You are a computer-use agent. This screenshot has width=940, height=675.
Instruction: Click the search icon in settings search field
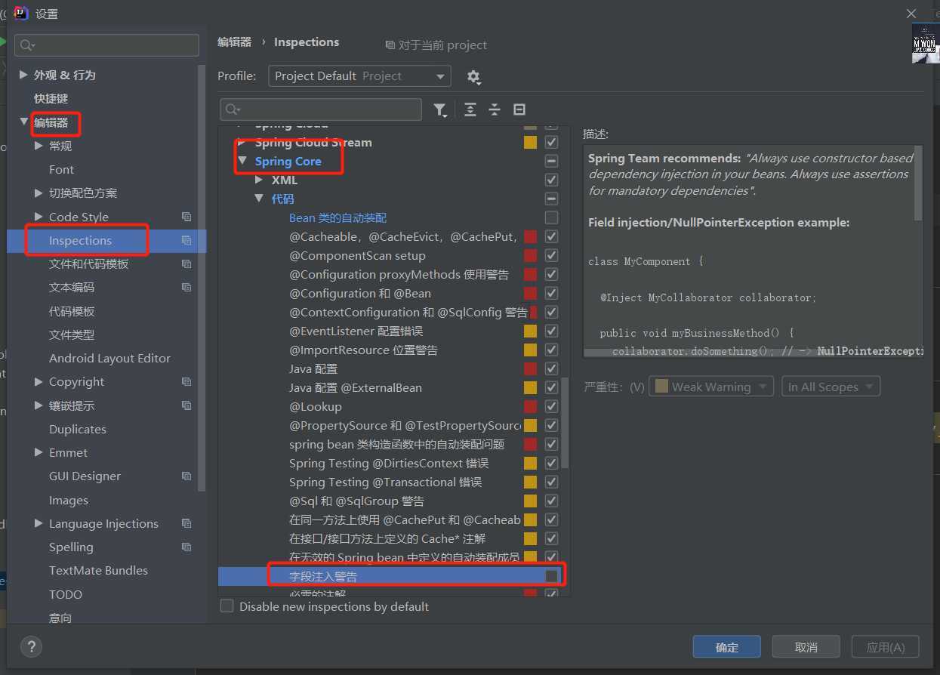click(x=28, y=45)
